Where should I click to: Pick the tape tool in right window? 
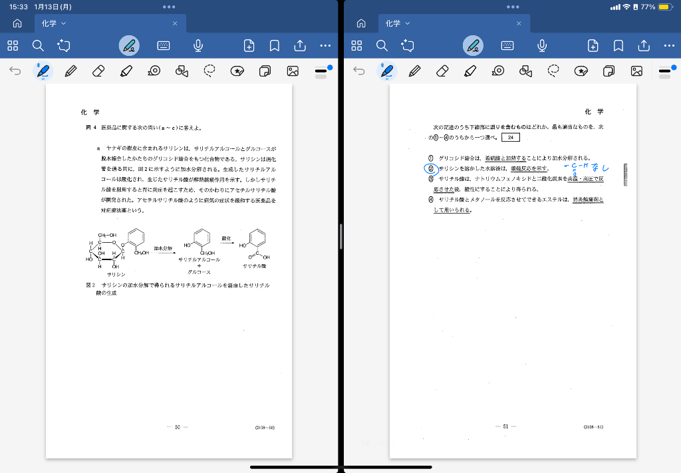pyautogui.click(x=498, y=71)
